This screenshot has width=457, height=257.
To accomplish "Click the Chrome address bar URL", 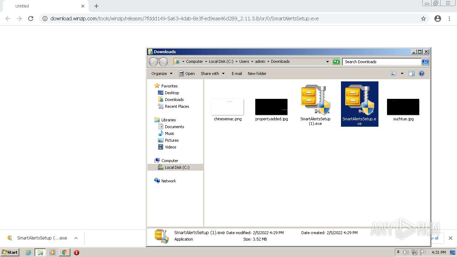I will pyautogui.click(x=185, y=19).
